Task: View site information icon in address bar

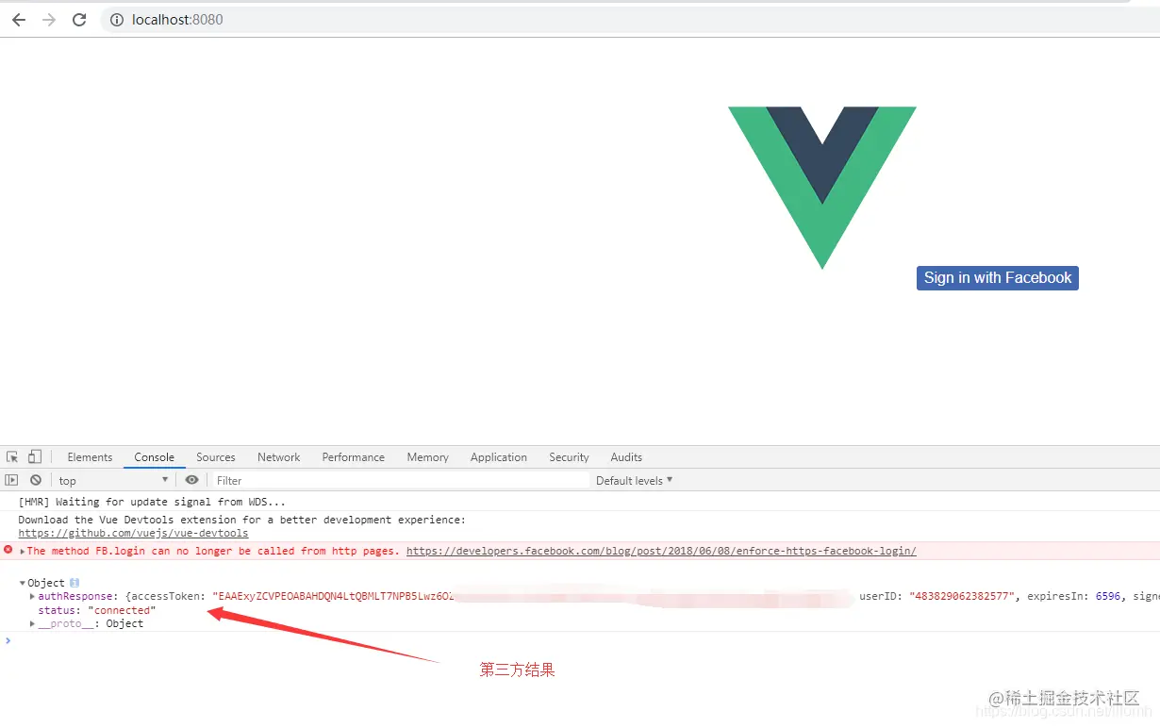Action: point(117,20)
